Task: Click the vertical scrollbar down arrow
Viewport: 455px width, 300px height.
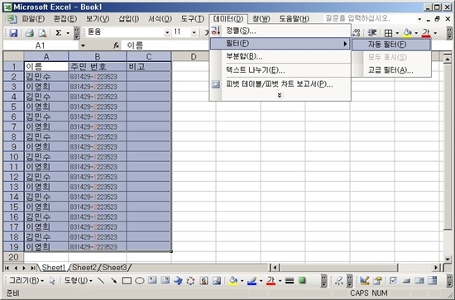Action: 448,259
